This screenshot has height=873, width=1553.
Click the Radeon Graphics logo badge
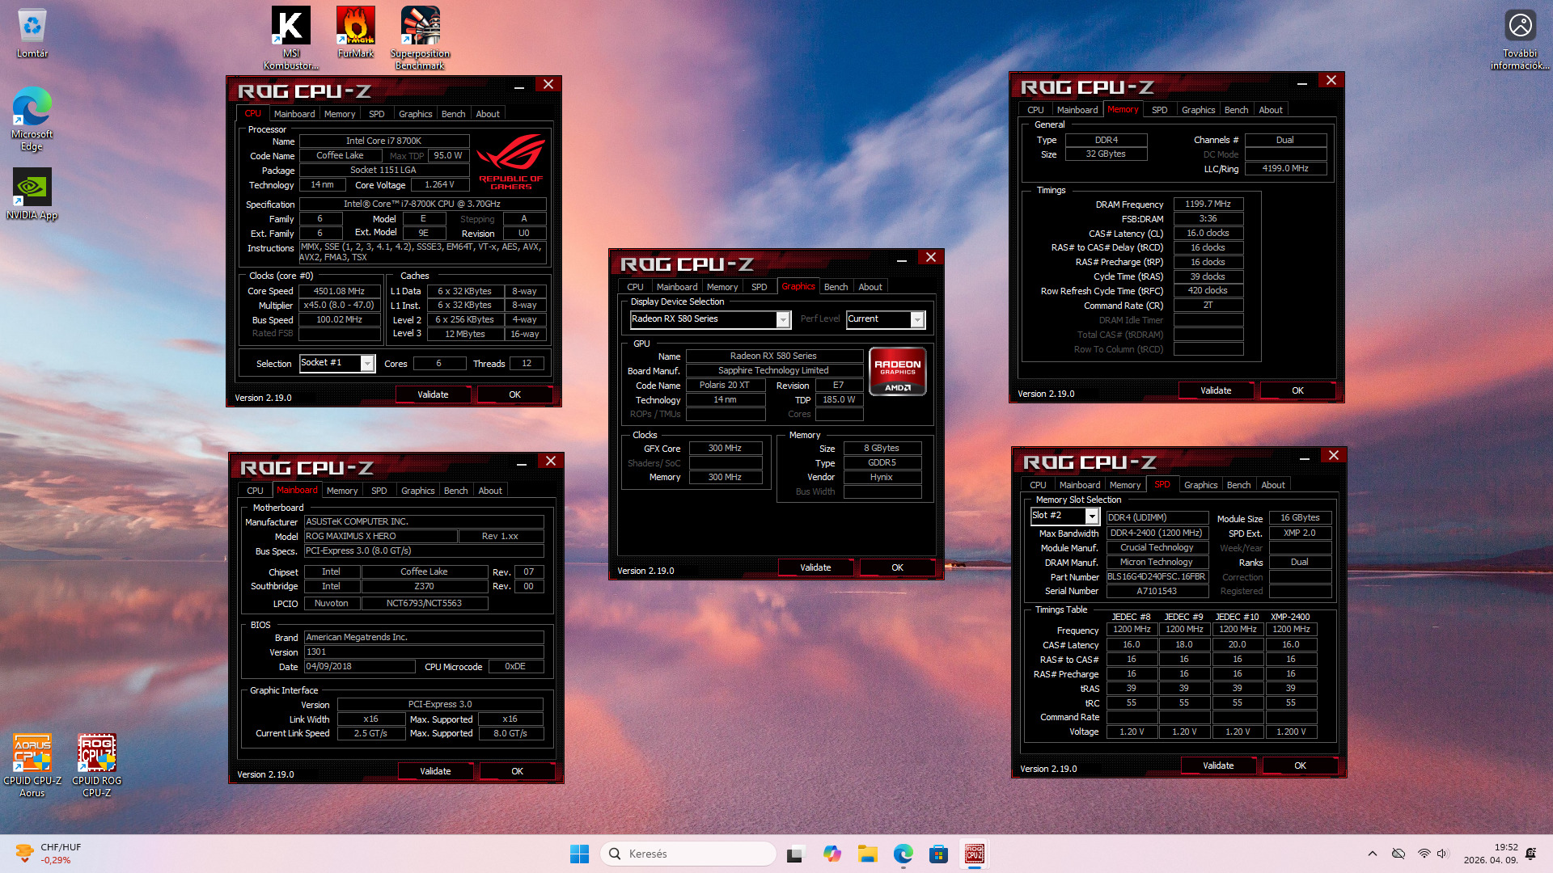click(x=897, y=371)
